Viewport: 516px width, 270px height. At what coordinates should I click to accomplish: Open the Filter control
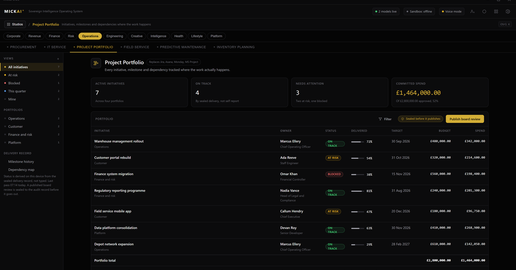tap(385, 119)
